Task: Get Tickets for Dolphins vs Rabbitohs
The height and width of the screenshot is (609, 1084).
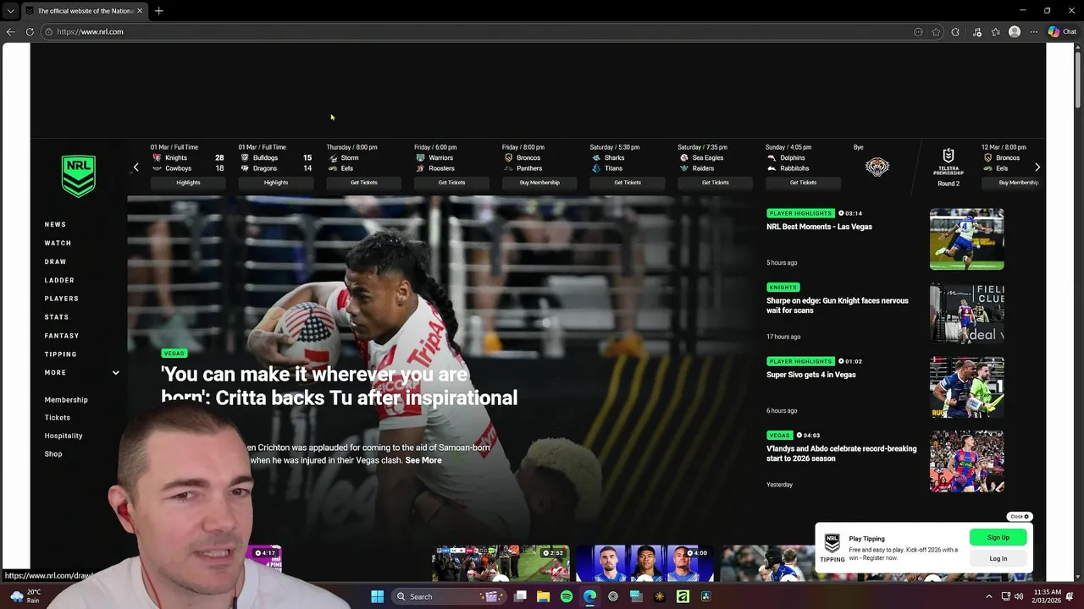Action: tap(804, 183)
